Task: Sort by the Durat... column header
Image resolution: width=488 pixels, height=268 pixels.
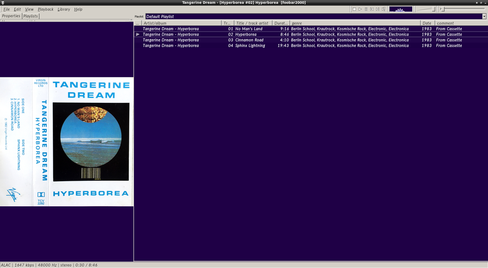Action: (281, 23)
